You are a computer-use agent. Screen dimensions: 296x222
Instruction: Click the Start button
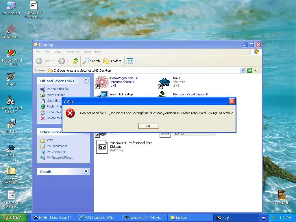[x=14, y=218]
